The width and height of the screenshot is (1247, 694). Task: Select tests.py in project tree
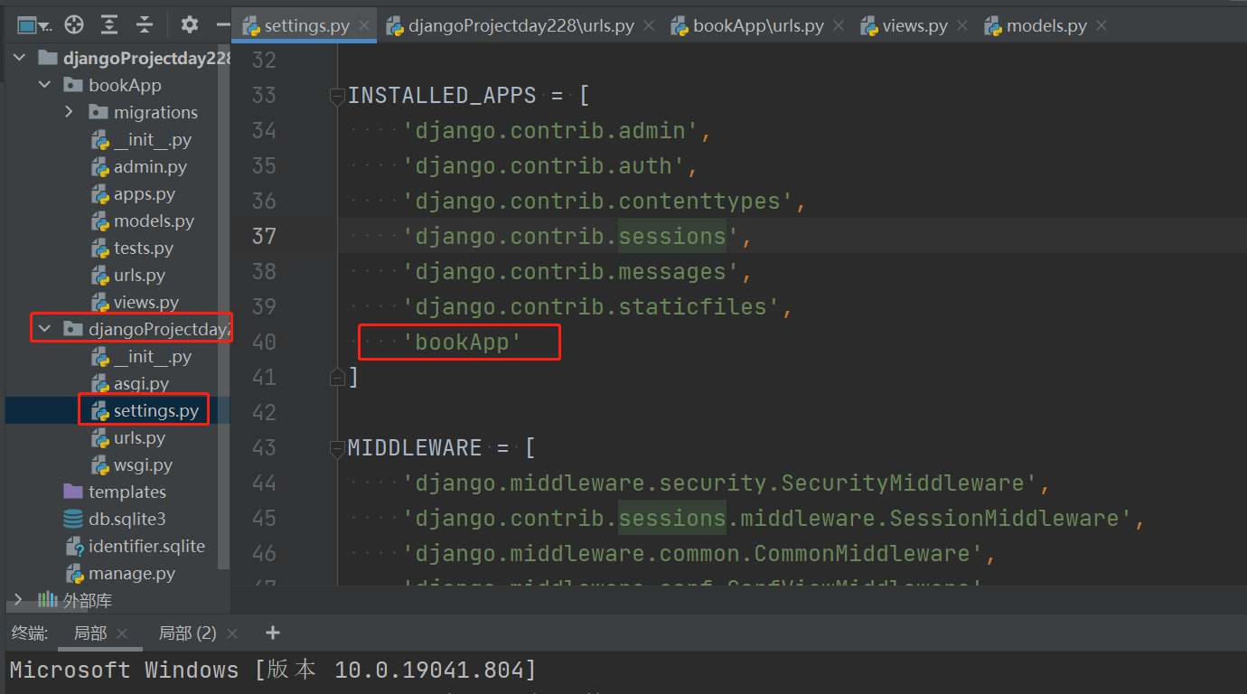coord(144,248)
